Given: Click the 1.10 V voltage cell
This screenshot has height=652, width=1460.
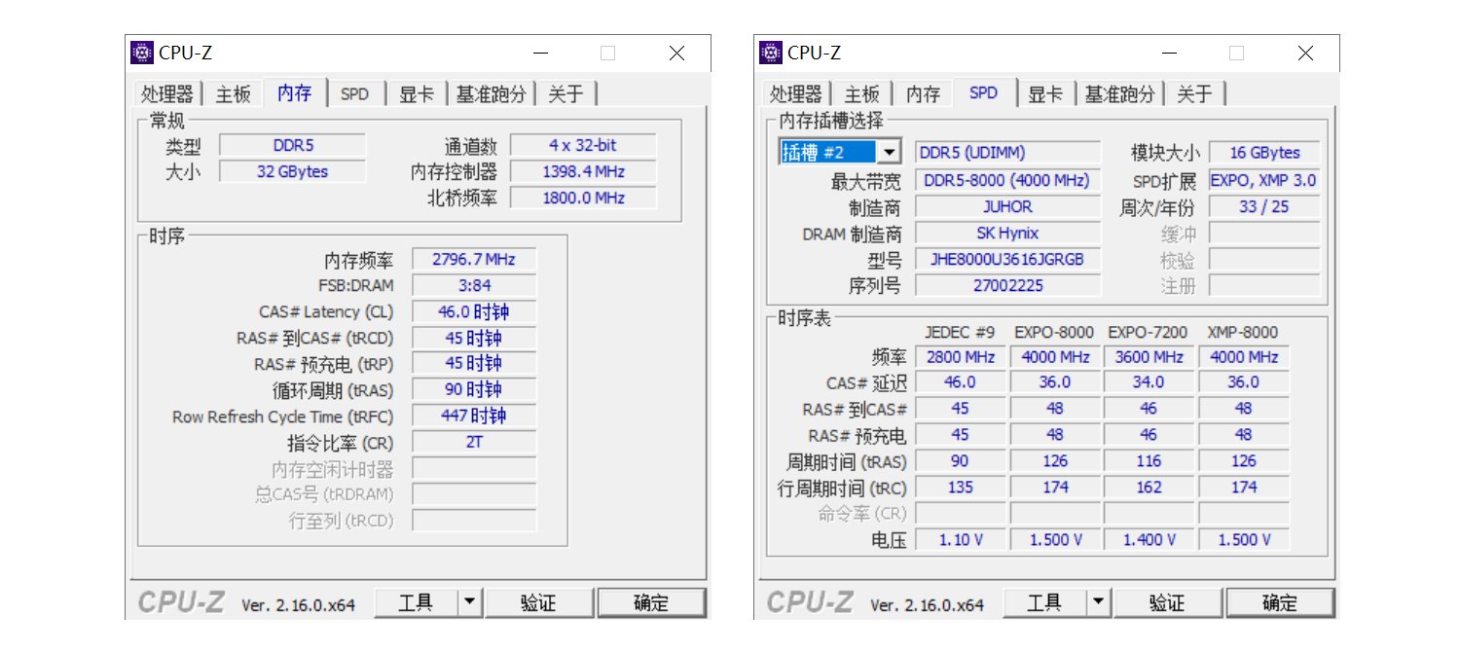Looking at the screenshot, I should pyautogui.click(x=961, y=540).
